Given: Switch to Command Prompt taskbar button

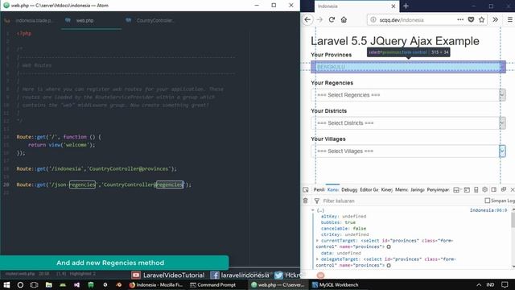Looking at the screenshot, I should tap(213, 284).
